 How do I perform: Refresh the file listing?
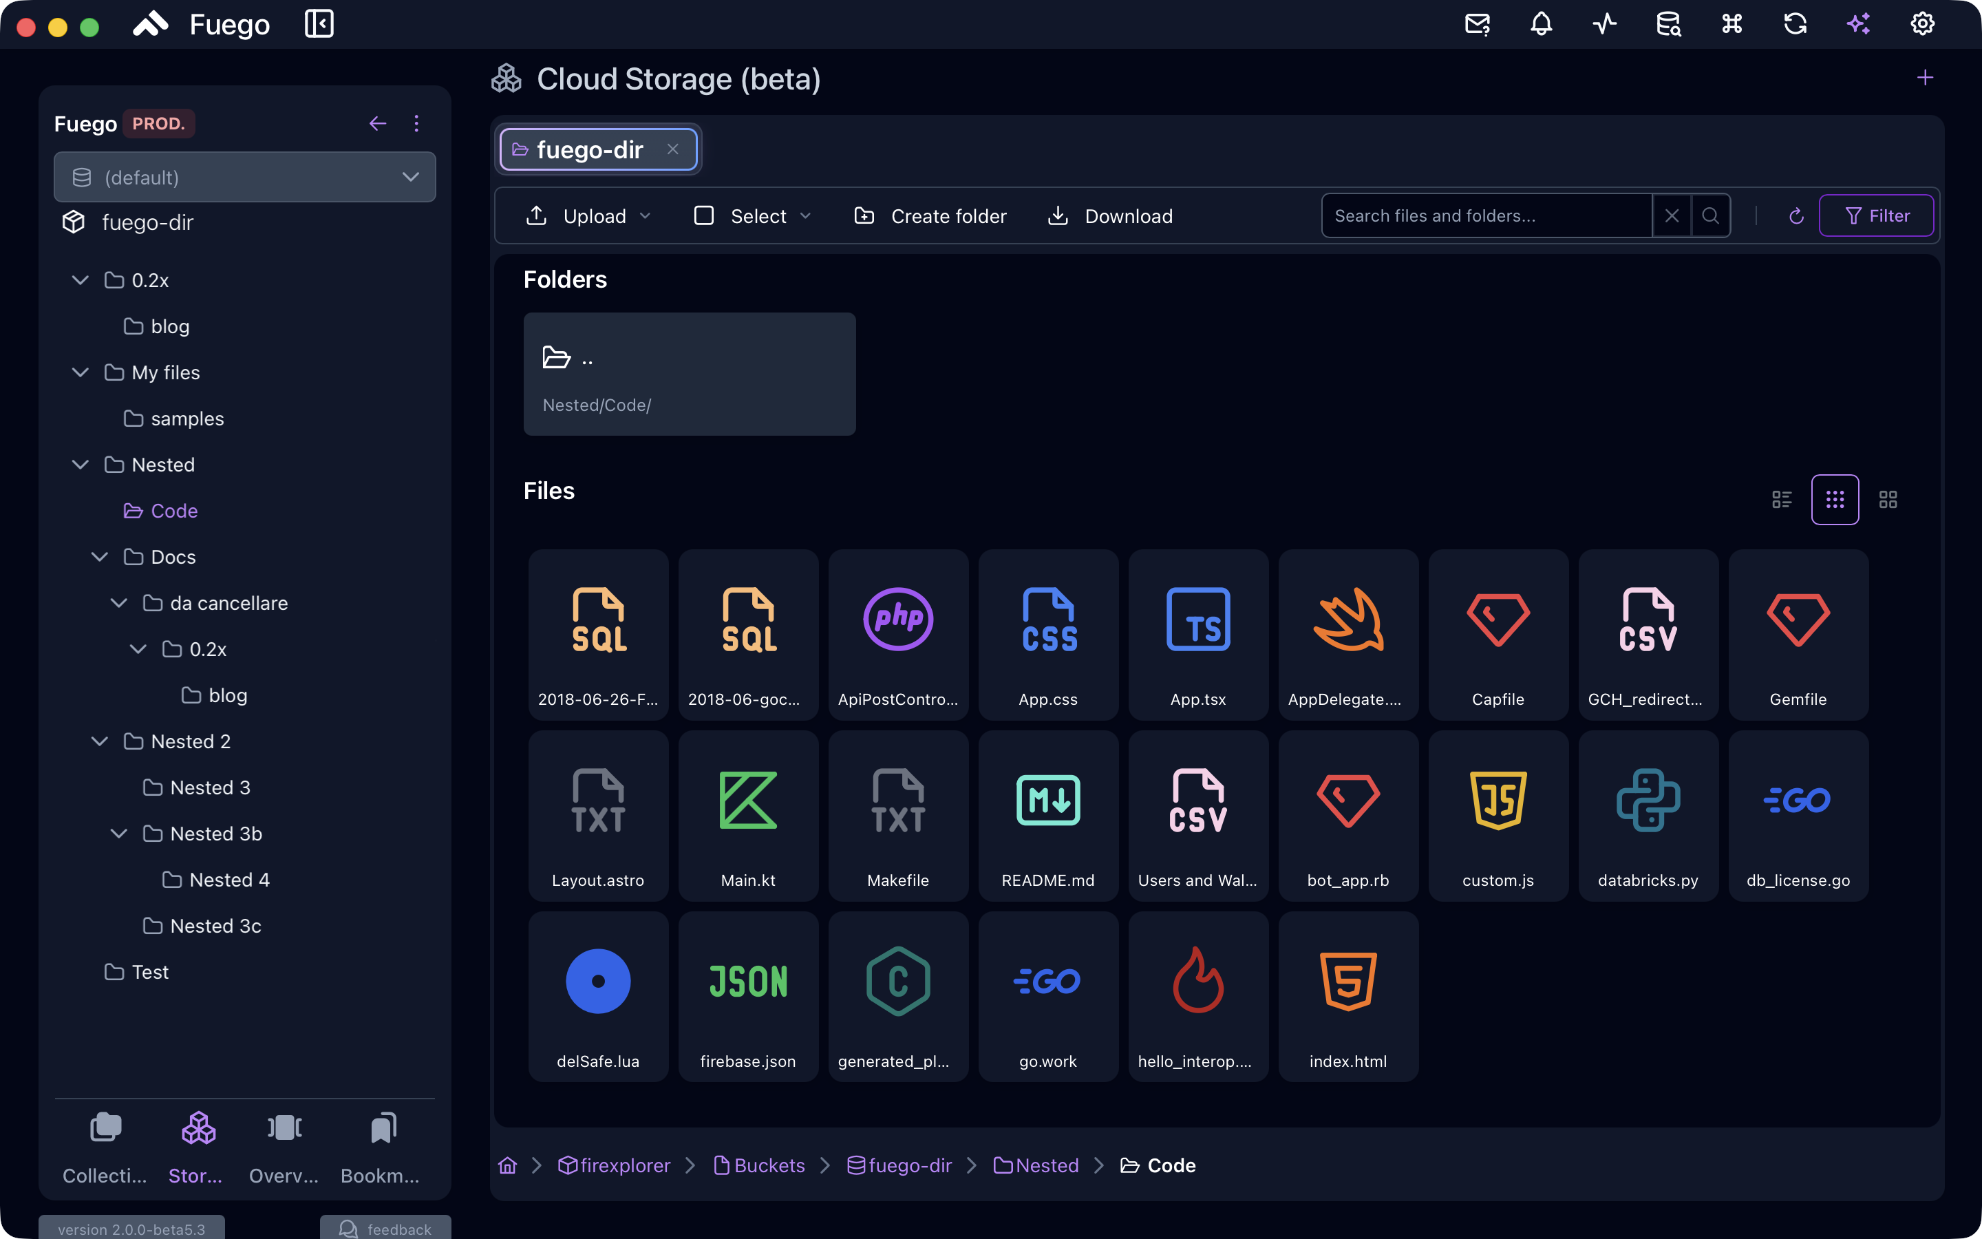pyautogui.click(x=1796, y=215)
